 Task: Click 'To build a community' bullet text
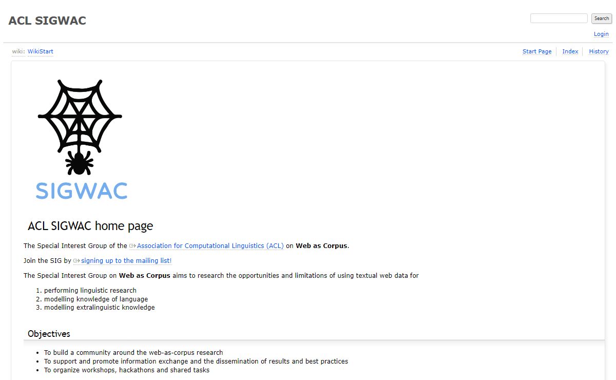133,353
